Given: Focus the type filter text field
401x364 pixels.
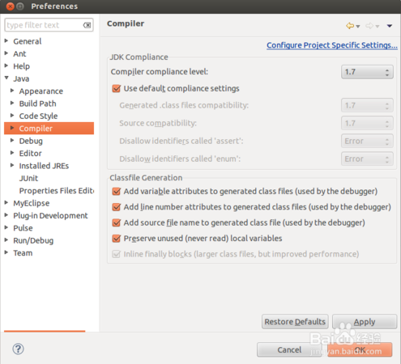Looking at the screenshot, I should (x=44, y=25).
